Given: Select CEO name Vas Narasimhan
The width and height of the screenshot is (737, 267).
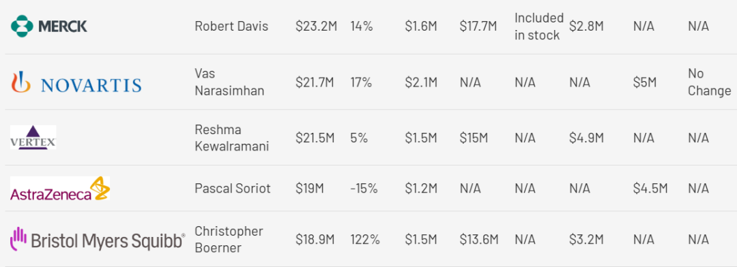Looking at the screenshot, I should [x=229, y=82].
